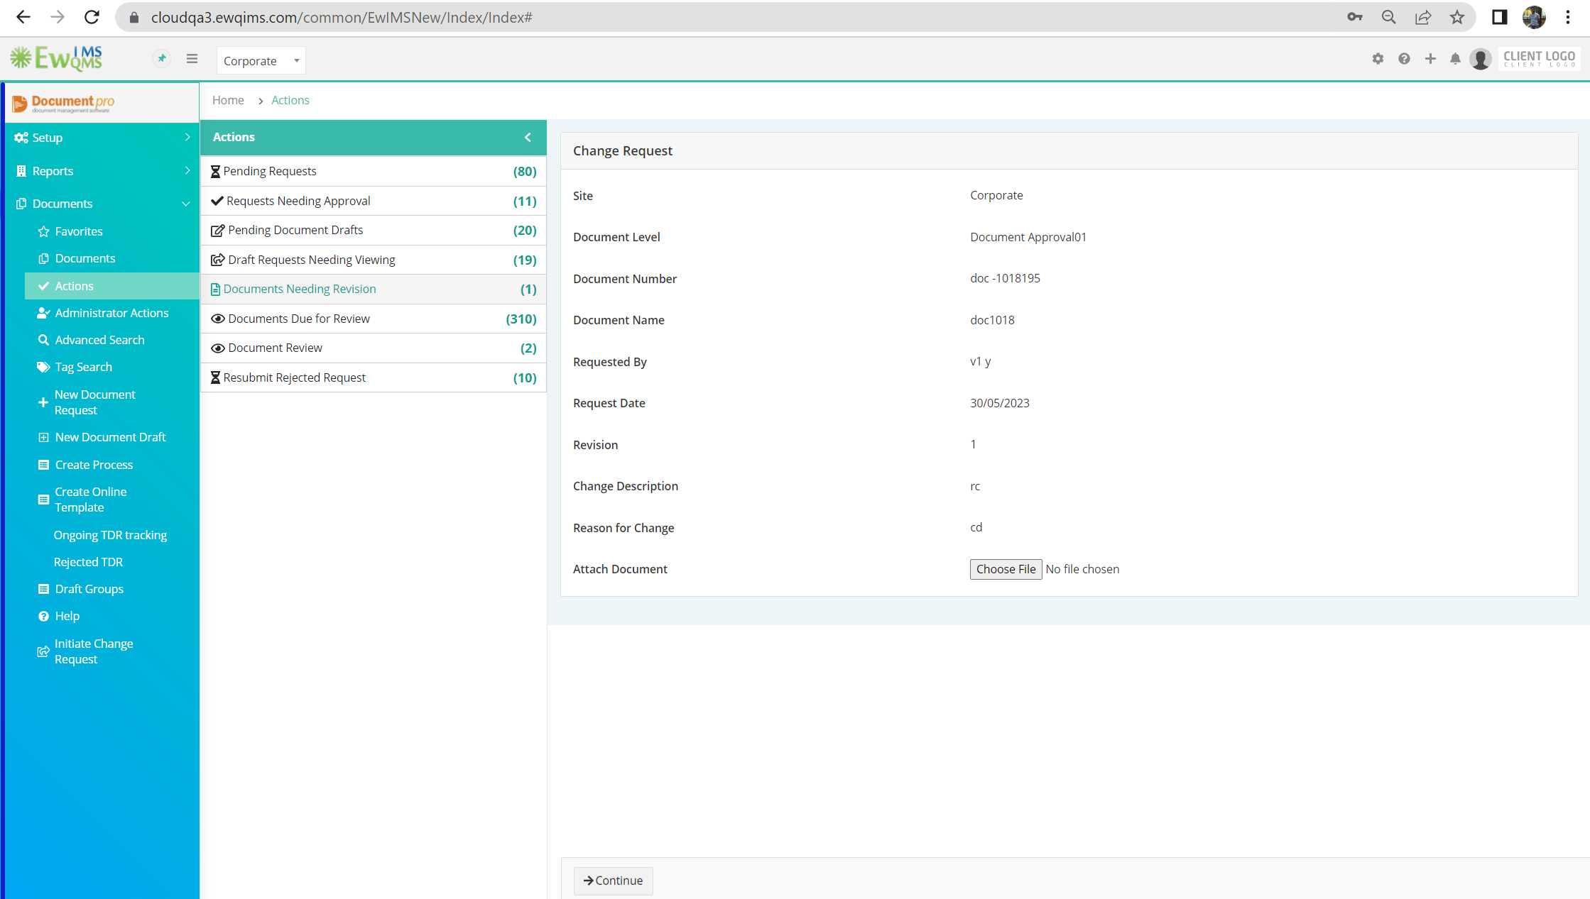Go to Home in the breadcrumb
The width and height of the screenshot is (1590, 899).
[228, 100]
